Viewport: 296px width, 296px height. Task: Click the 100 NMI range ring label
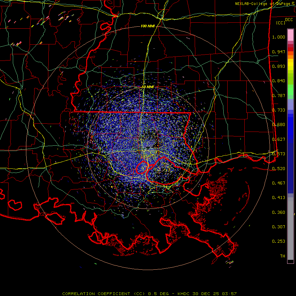(x=148, y=26)
